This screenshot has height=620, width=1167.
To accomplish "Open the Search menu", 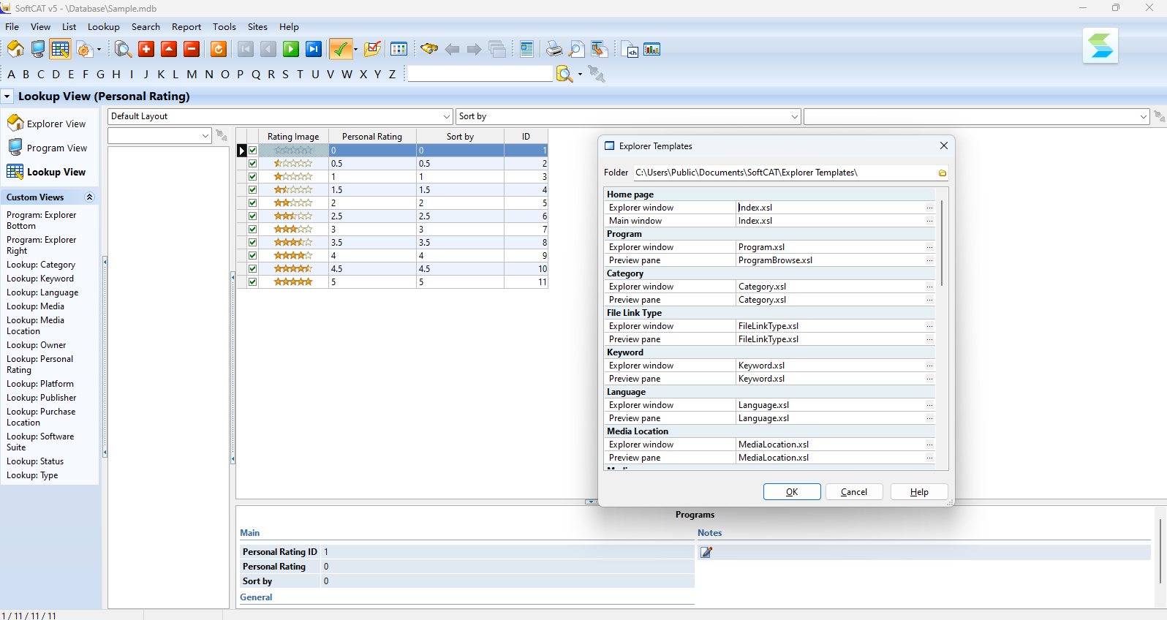I will coord(146,27).
